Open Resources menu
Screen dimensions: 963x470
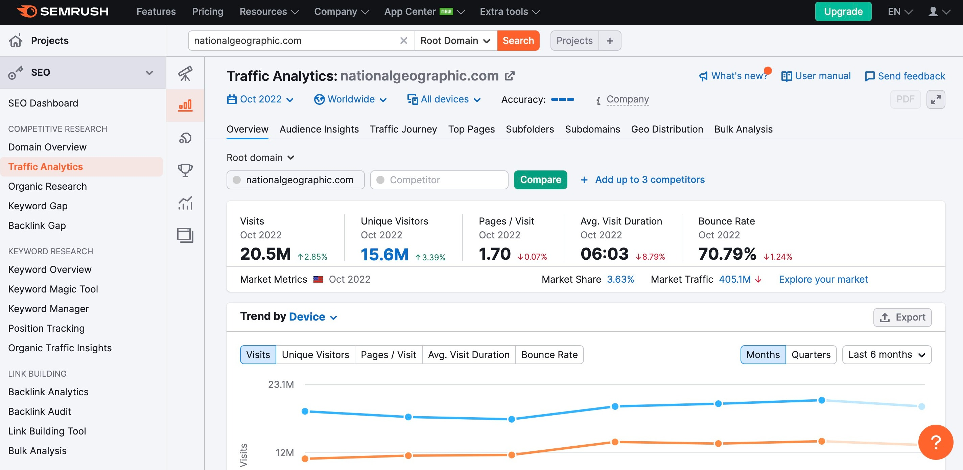tap(269, 11)
